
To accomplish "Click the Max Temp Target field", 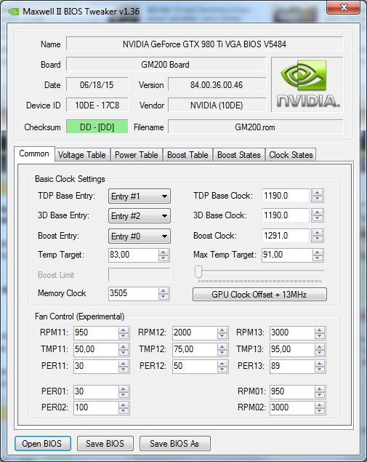I will point(287,255).
